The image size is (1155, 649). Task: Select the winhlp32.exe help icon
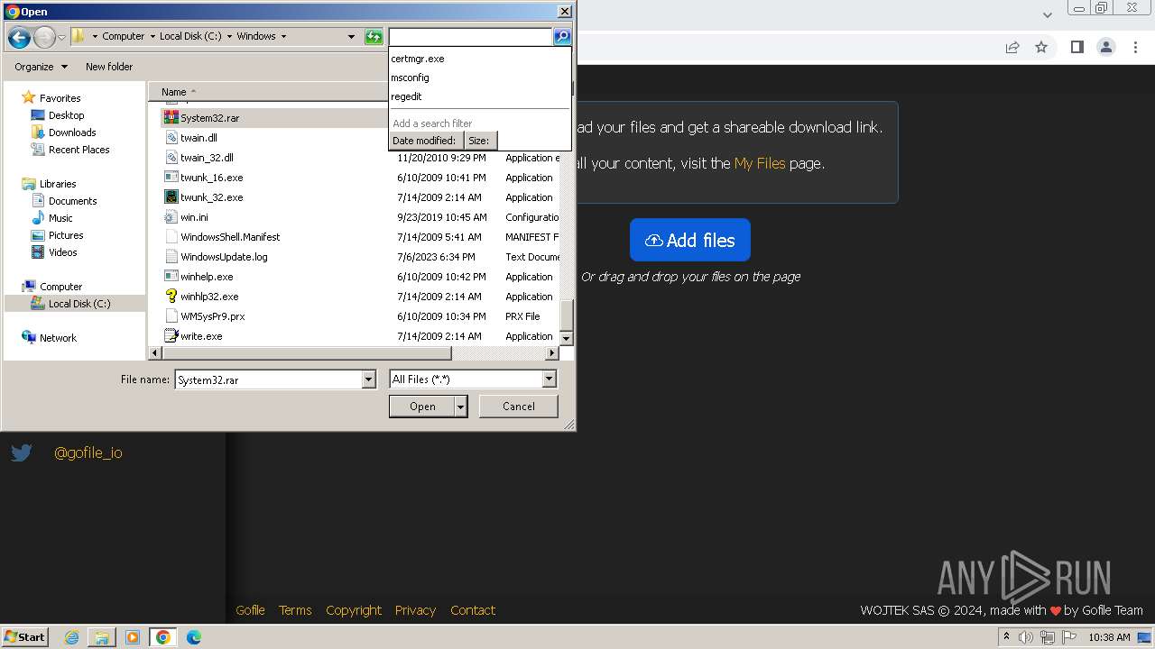[x=171, y=296]
